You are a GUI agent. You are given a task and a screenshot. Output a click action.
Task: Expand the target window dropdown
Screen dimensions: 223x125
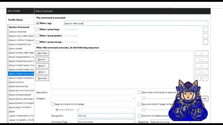click(x=108, y=110)
